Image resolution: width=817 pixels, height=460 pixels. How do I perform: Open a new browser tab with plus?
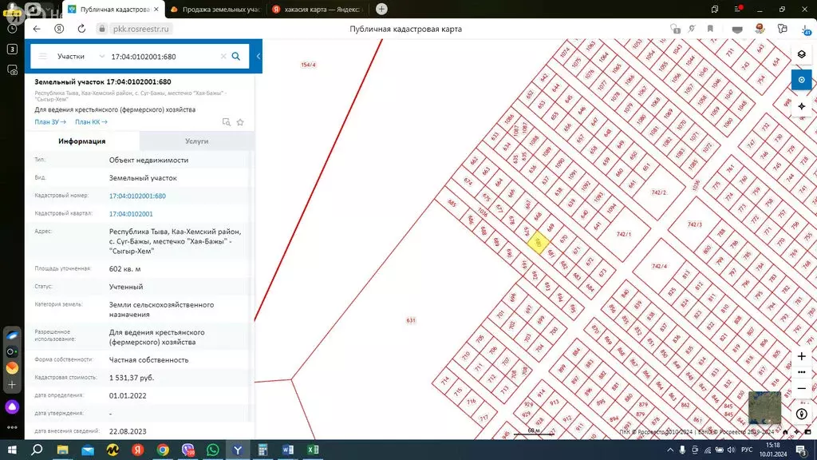381,9
